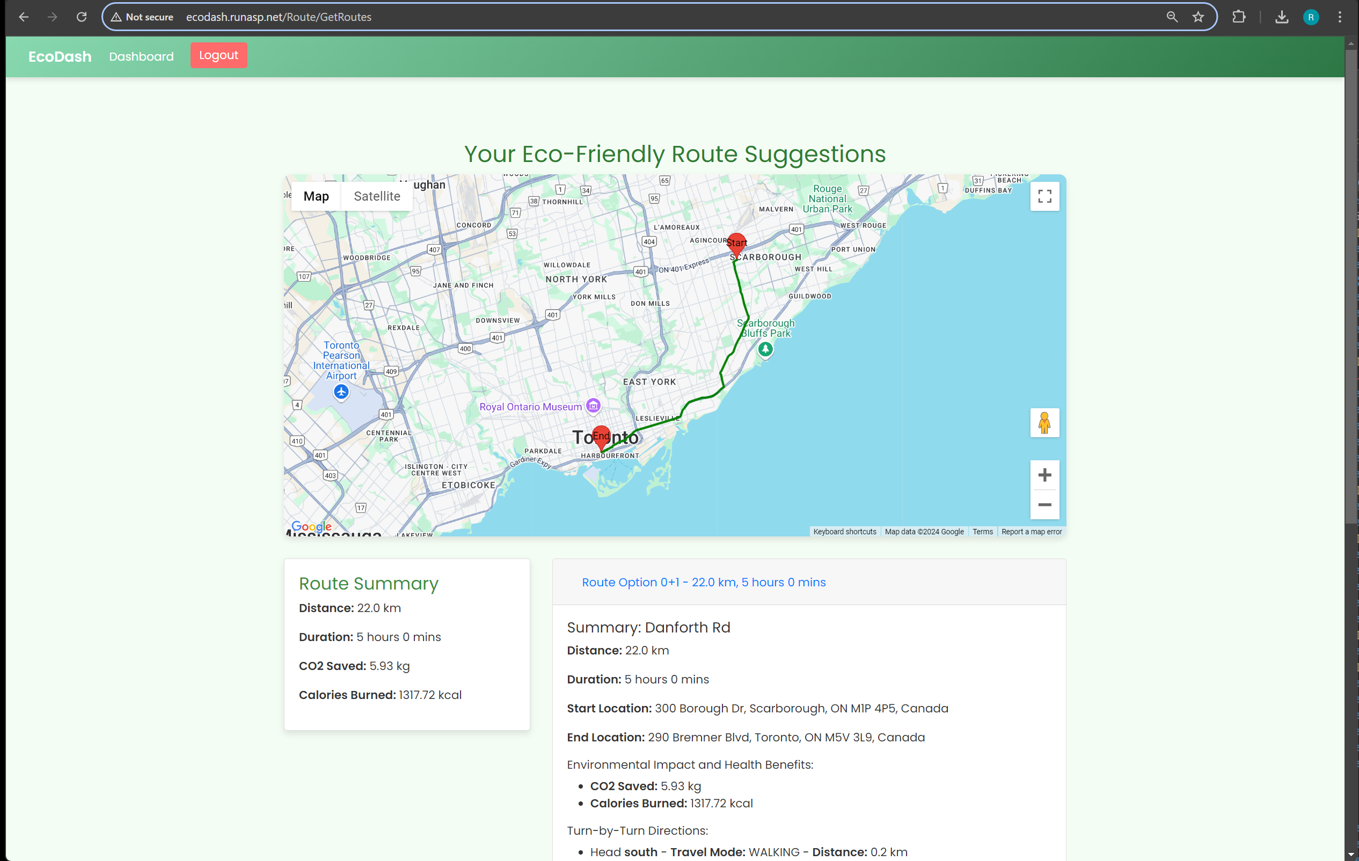
Task: Open the browser extensions menu
Action: (1239, 17)
